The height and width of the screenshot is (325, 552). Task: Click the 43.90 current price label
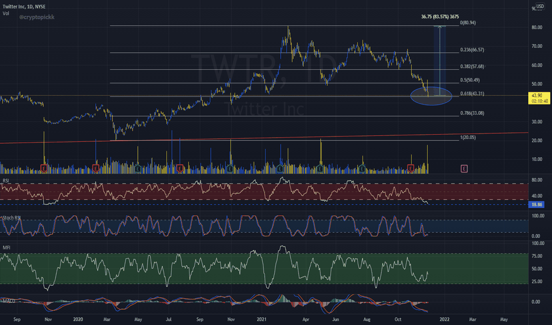tap(540, 98)
